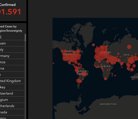The width and height of the screenshot is (138, 119).
Task: Select the Germany row in the country list
Action: click(12, 56)
